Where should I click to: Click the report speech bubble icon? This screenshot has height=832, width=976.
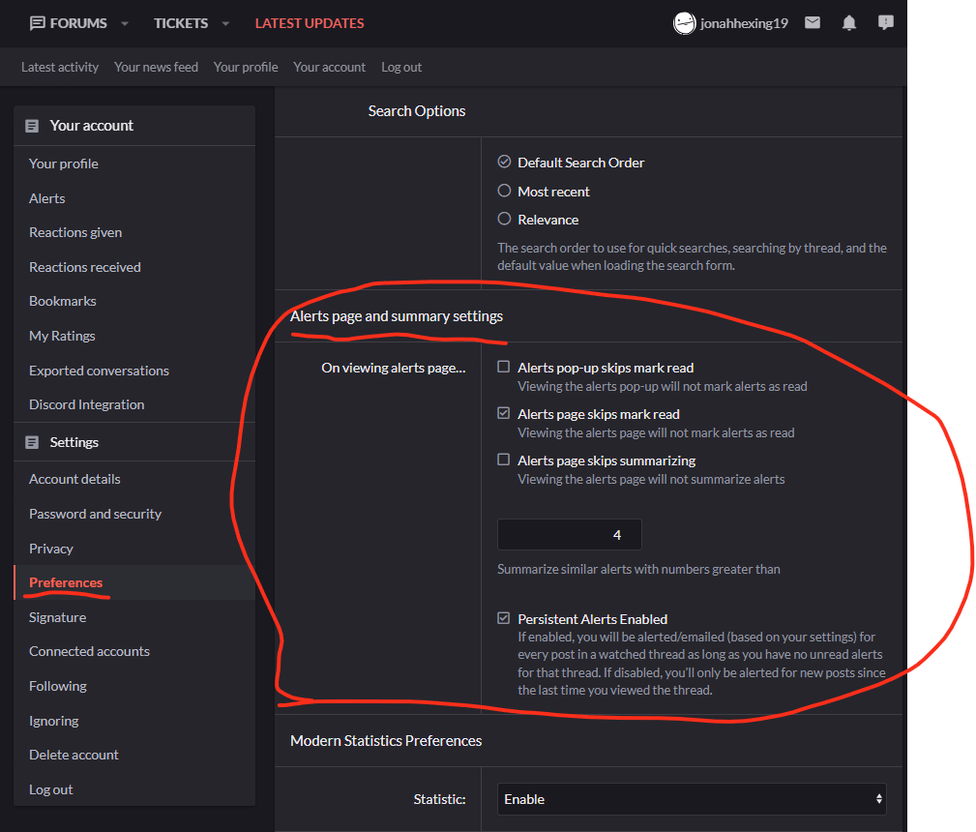885,22
